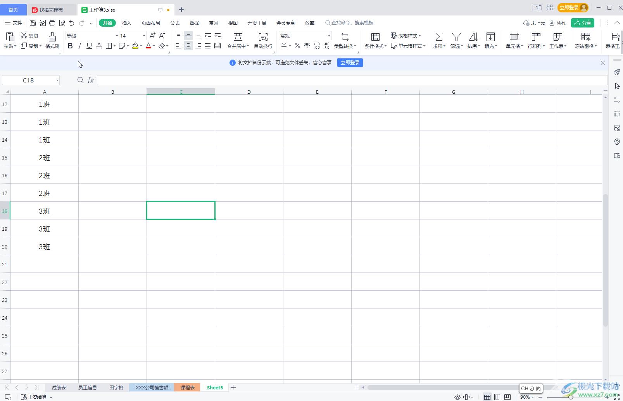Open the borders dropdown arrow
Screen dimensions: 623x401
(114, 46)
